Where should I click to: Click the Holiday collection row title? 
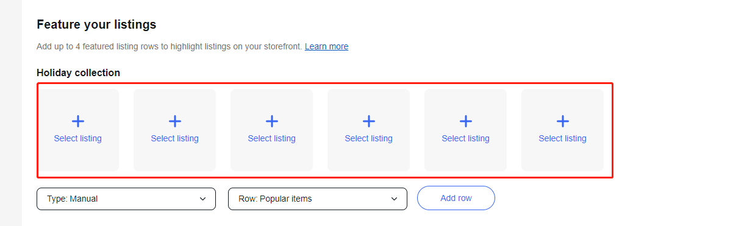pyautogui.click(x=78, y=72)
